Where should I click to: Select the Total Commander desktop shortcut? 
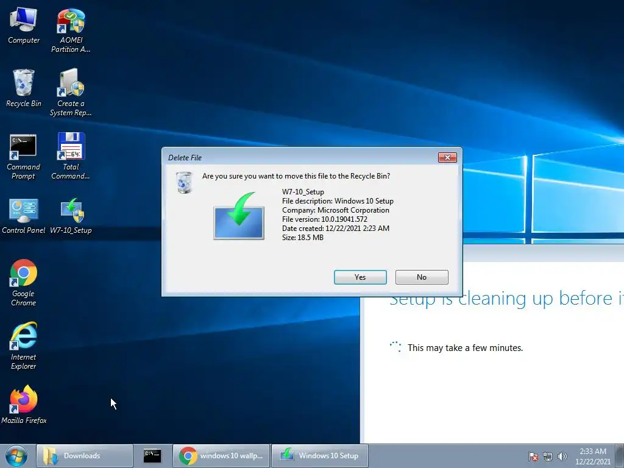tap(71, 156)
